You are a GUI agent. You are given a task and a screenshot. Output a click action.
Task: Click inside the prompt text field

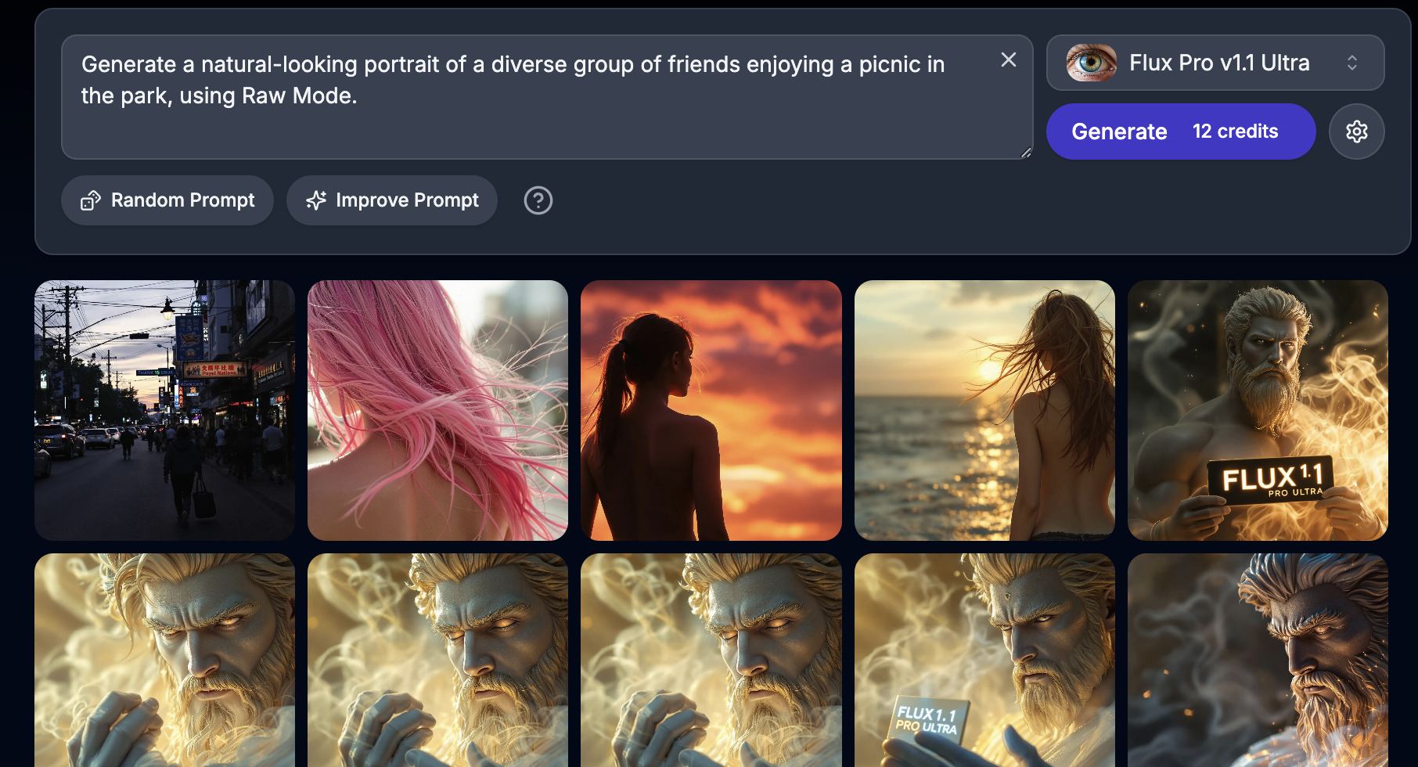pyautogui.click(x=547, y=97)
